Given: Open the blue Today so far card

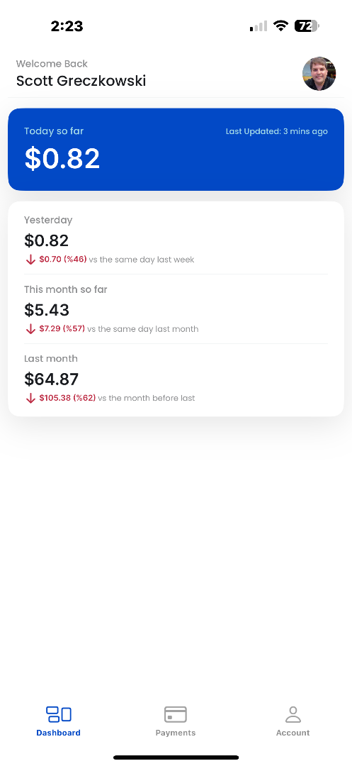Looking at the screenshot, I should 176,150.
